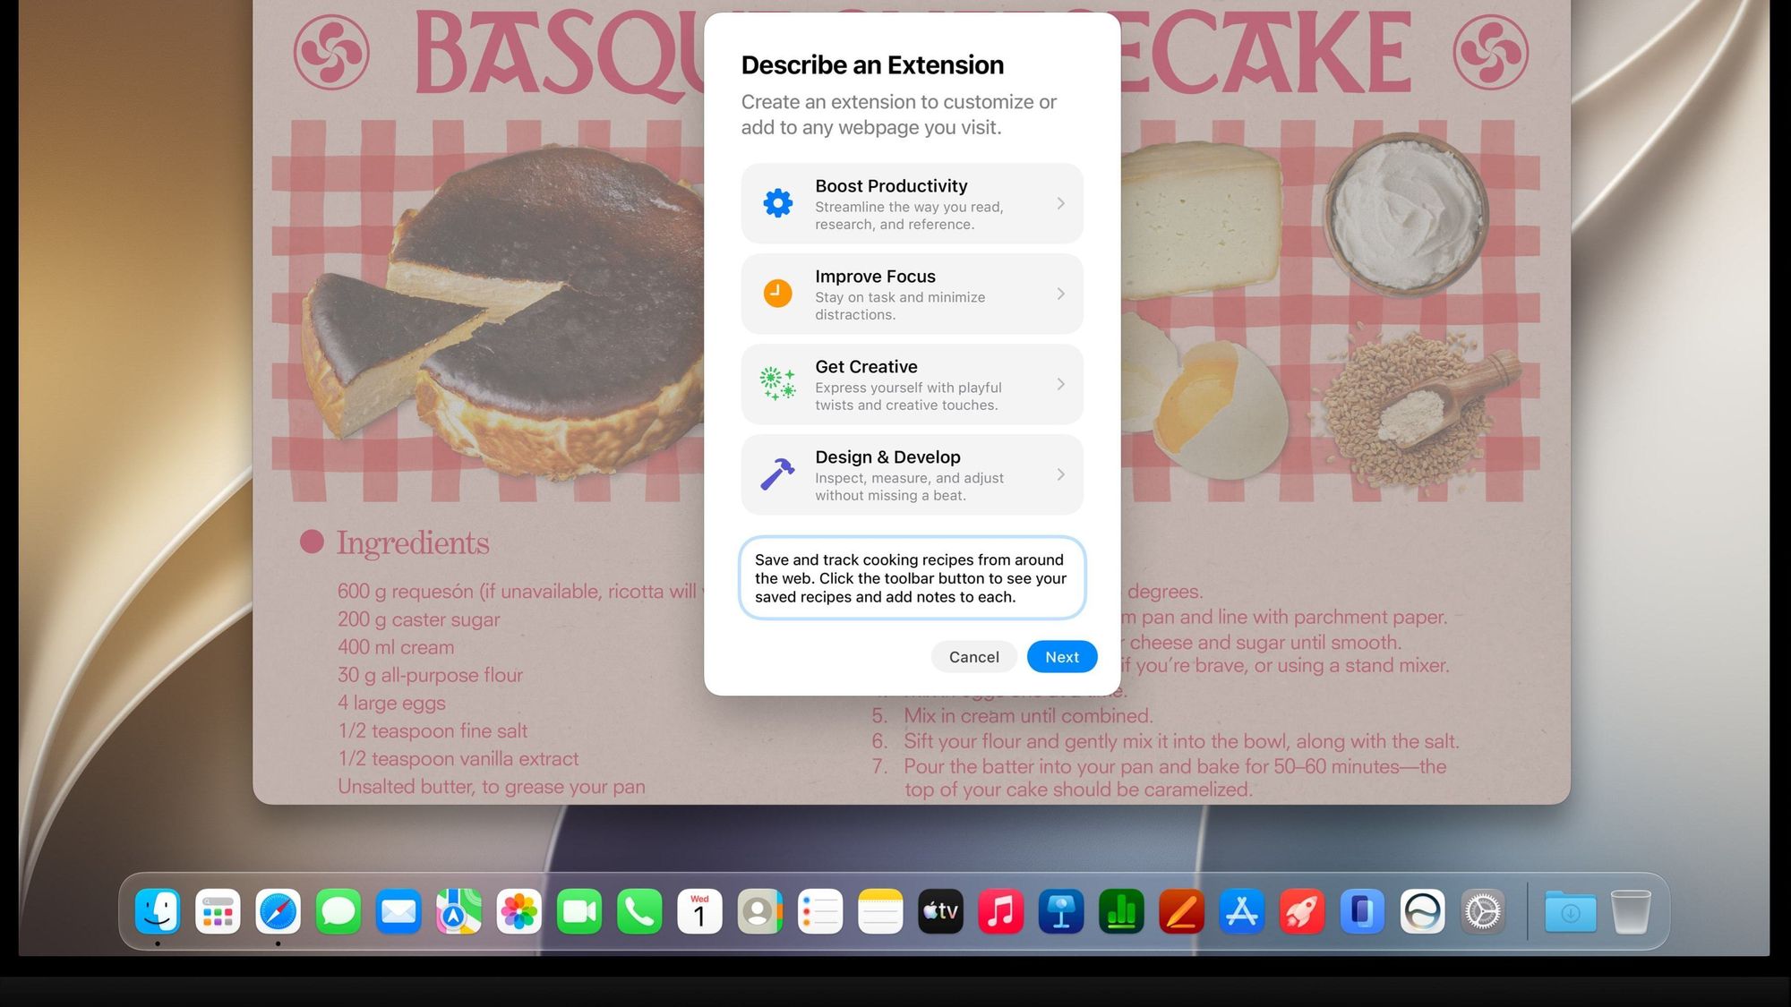Open the white circular landscape app in Dock
Screen dimensions: 1791x1007
(x=1422, y=912)
